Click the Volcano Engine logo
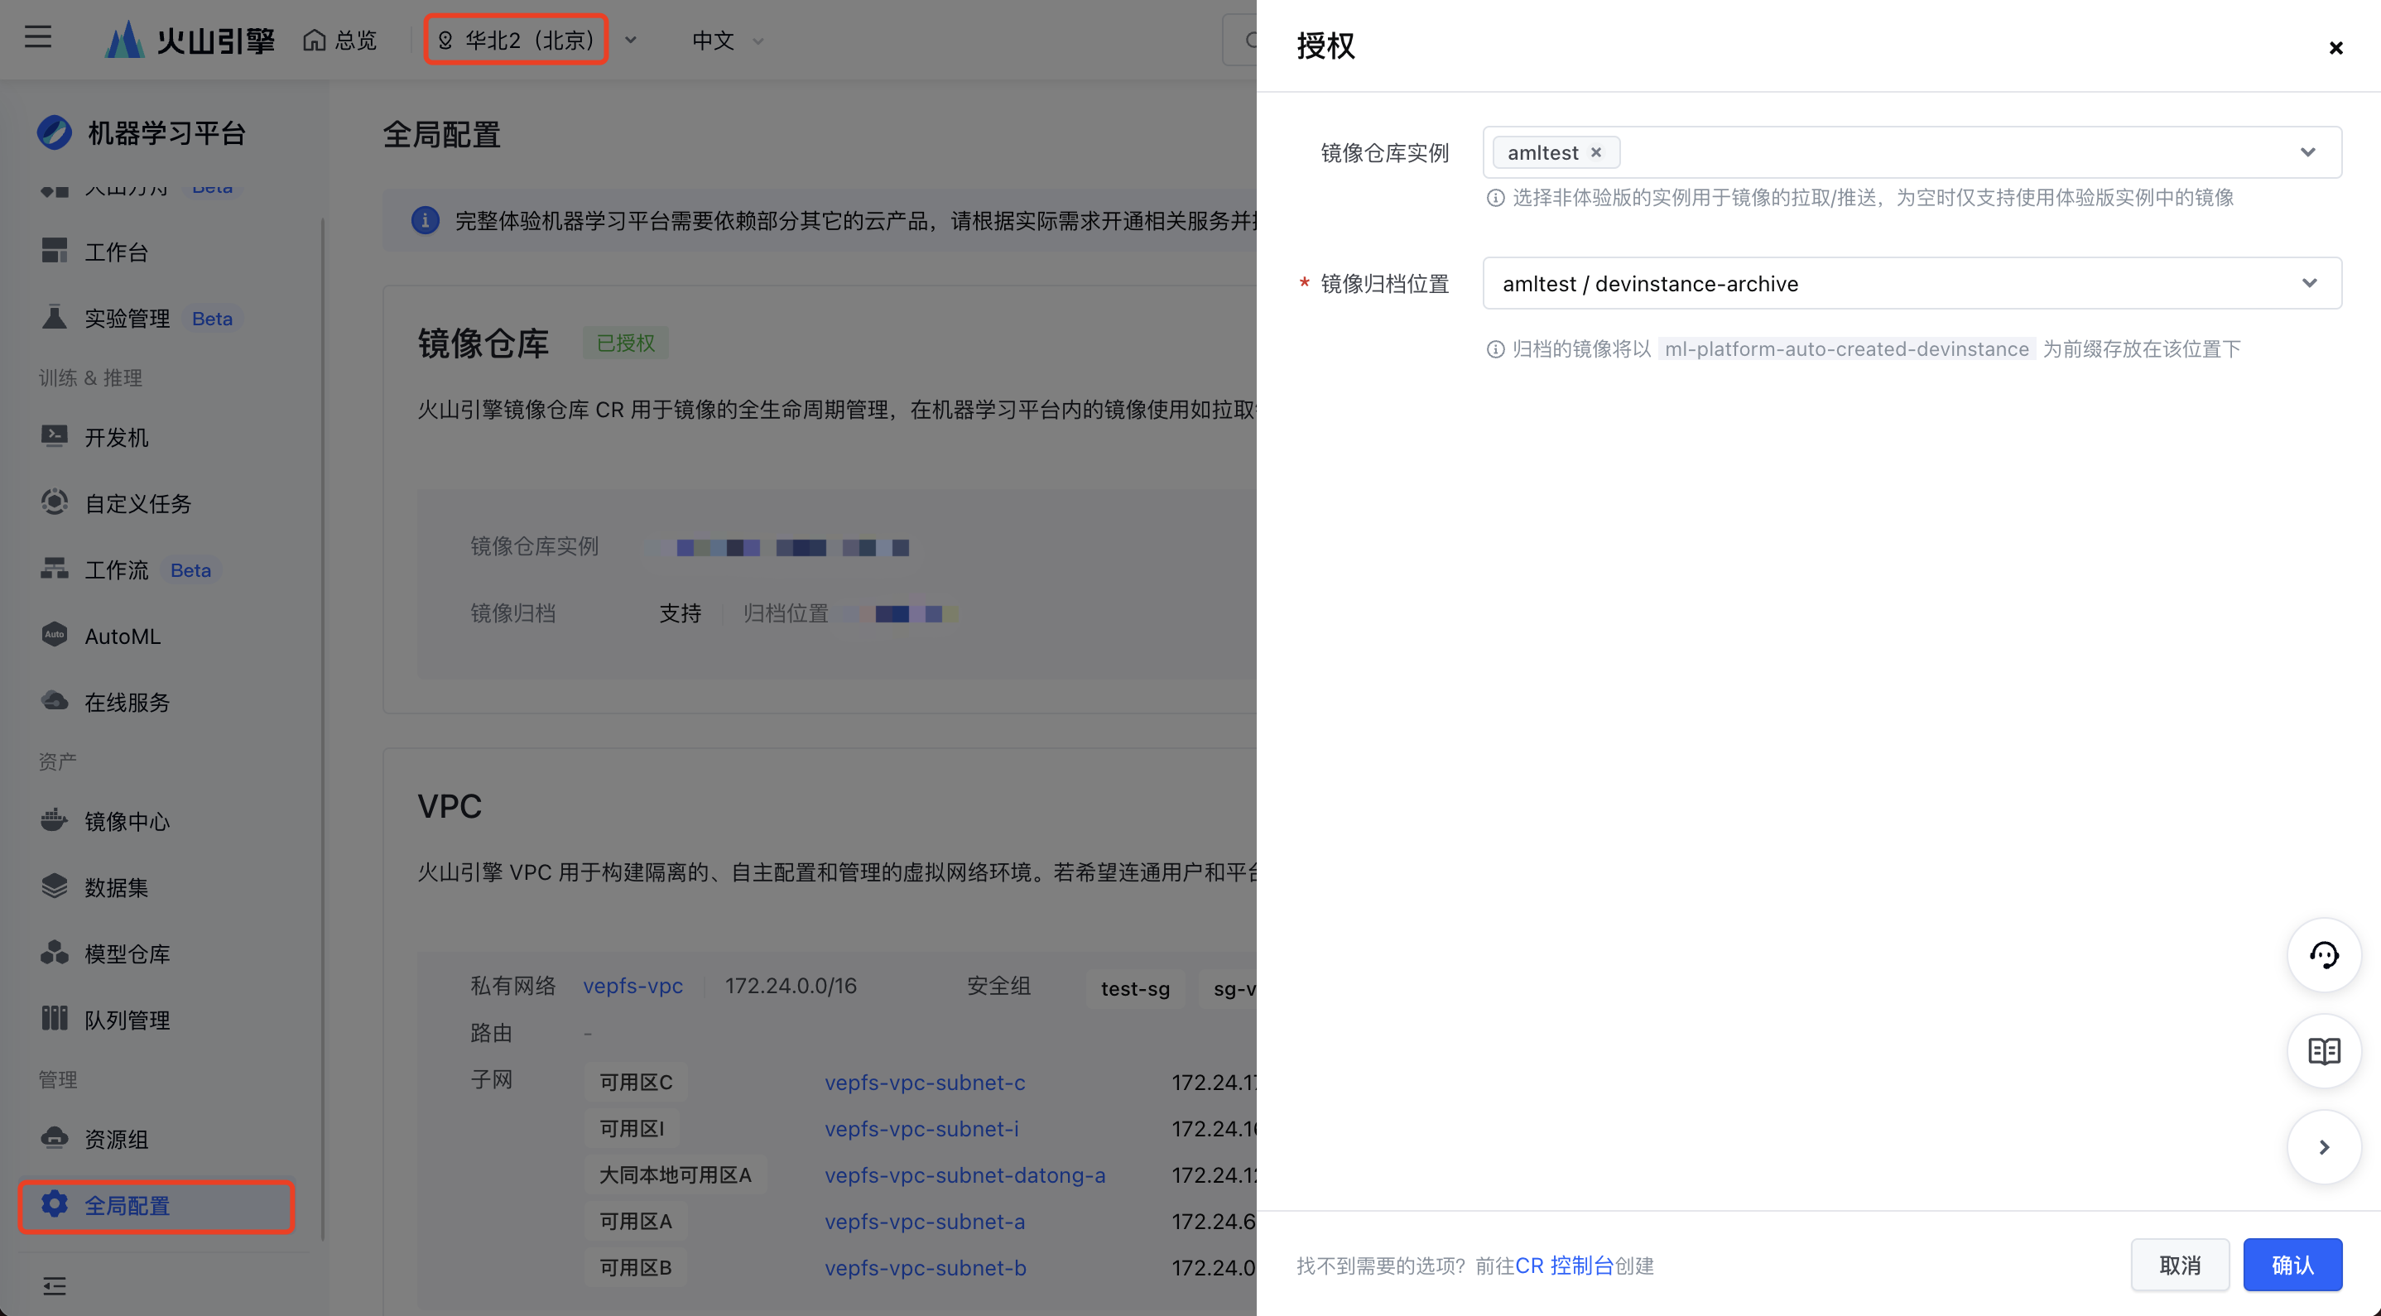The width and height of the screenshot is (2381, 1316). pyautogui.click(x=190, y=40)
